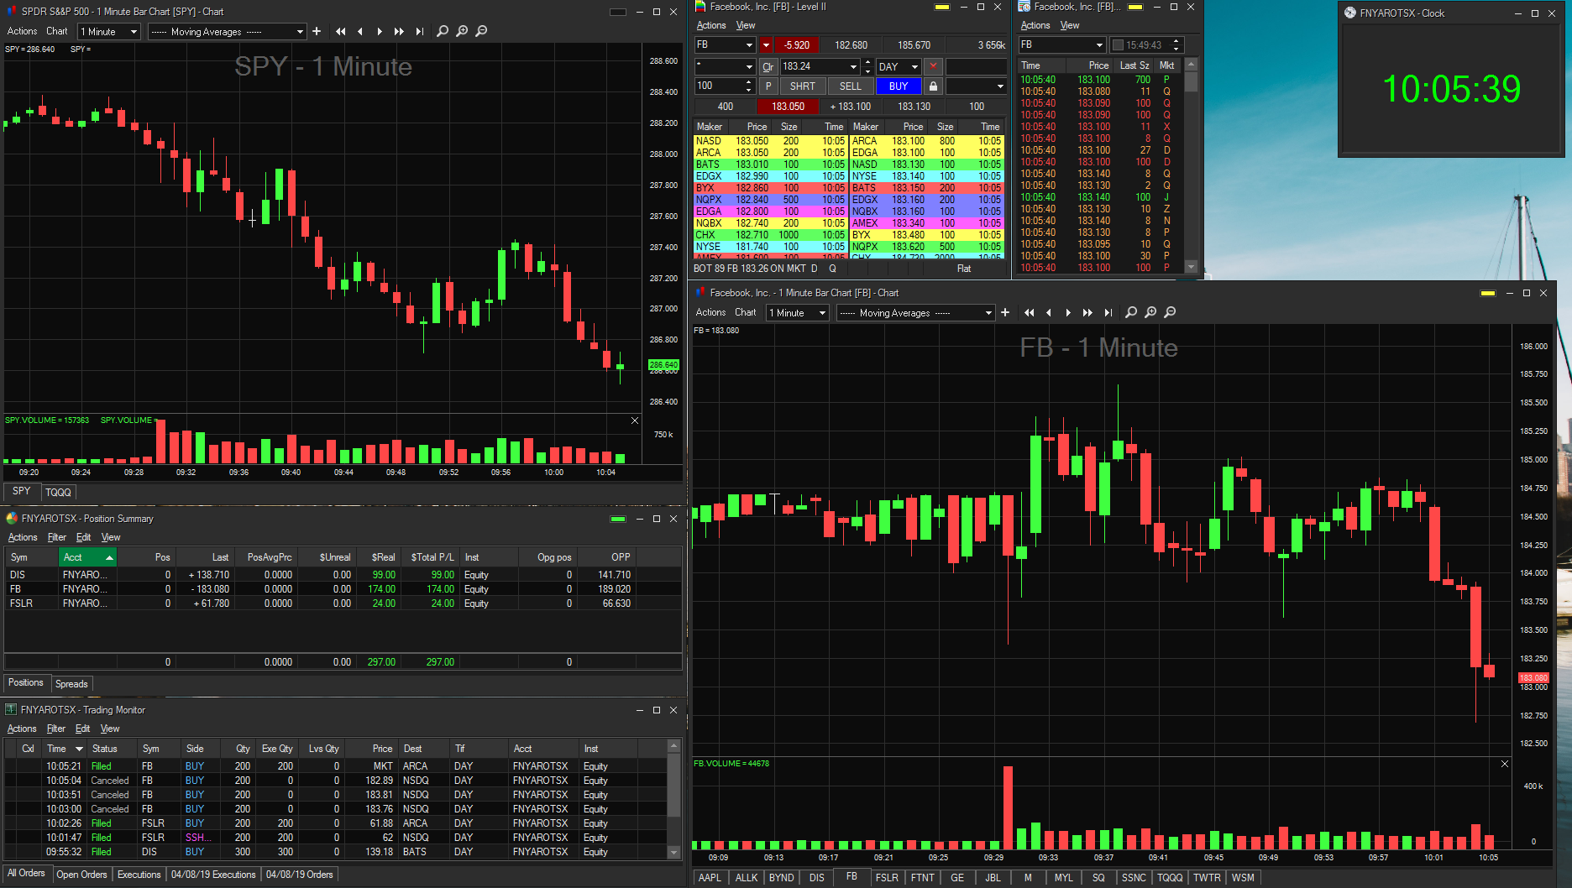Increase the order price with the up arrow
Image resolution: width=1572 pixels, height=888 pixels.
pyautogui.click(x=867, y=62)
